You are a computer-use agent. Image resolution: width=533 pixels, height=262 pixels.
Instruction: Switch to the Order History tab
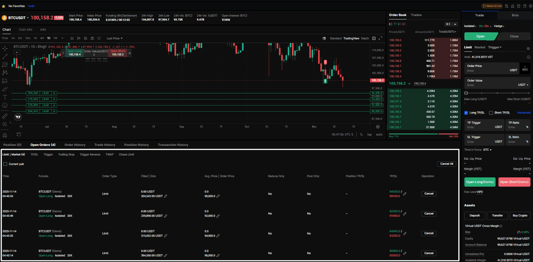pos(75,145)
